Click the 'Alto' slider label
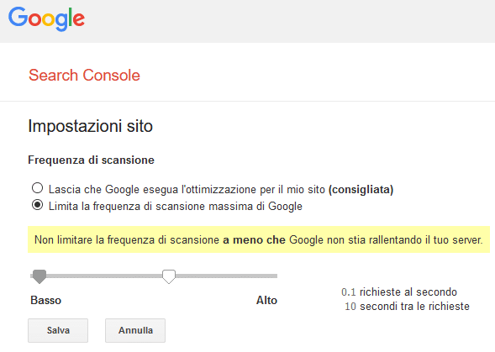This screenshot has width=495, height=352. [266, 300]
